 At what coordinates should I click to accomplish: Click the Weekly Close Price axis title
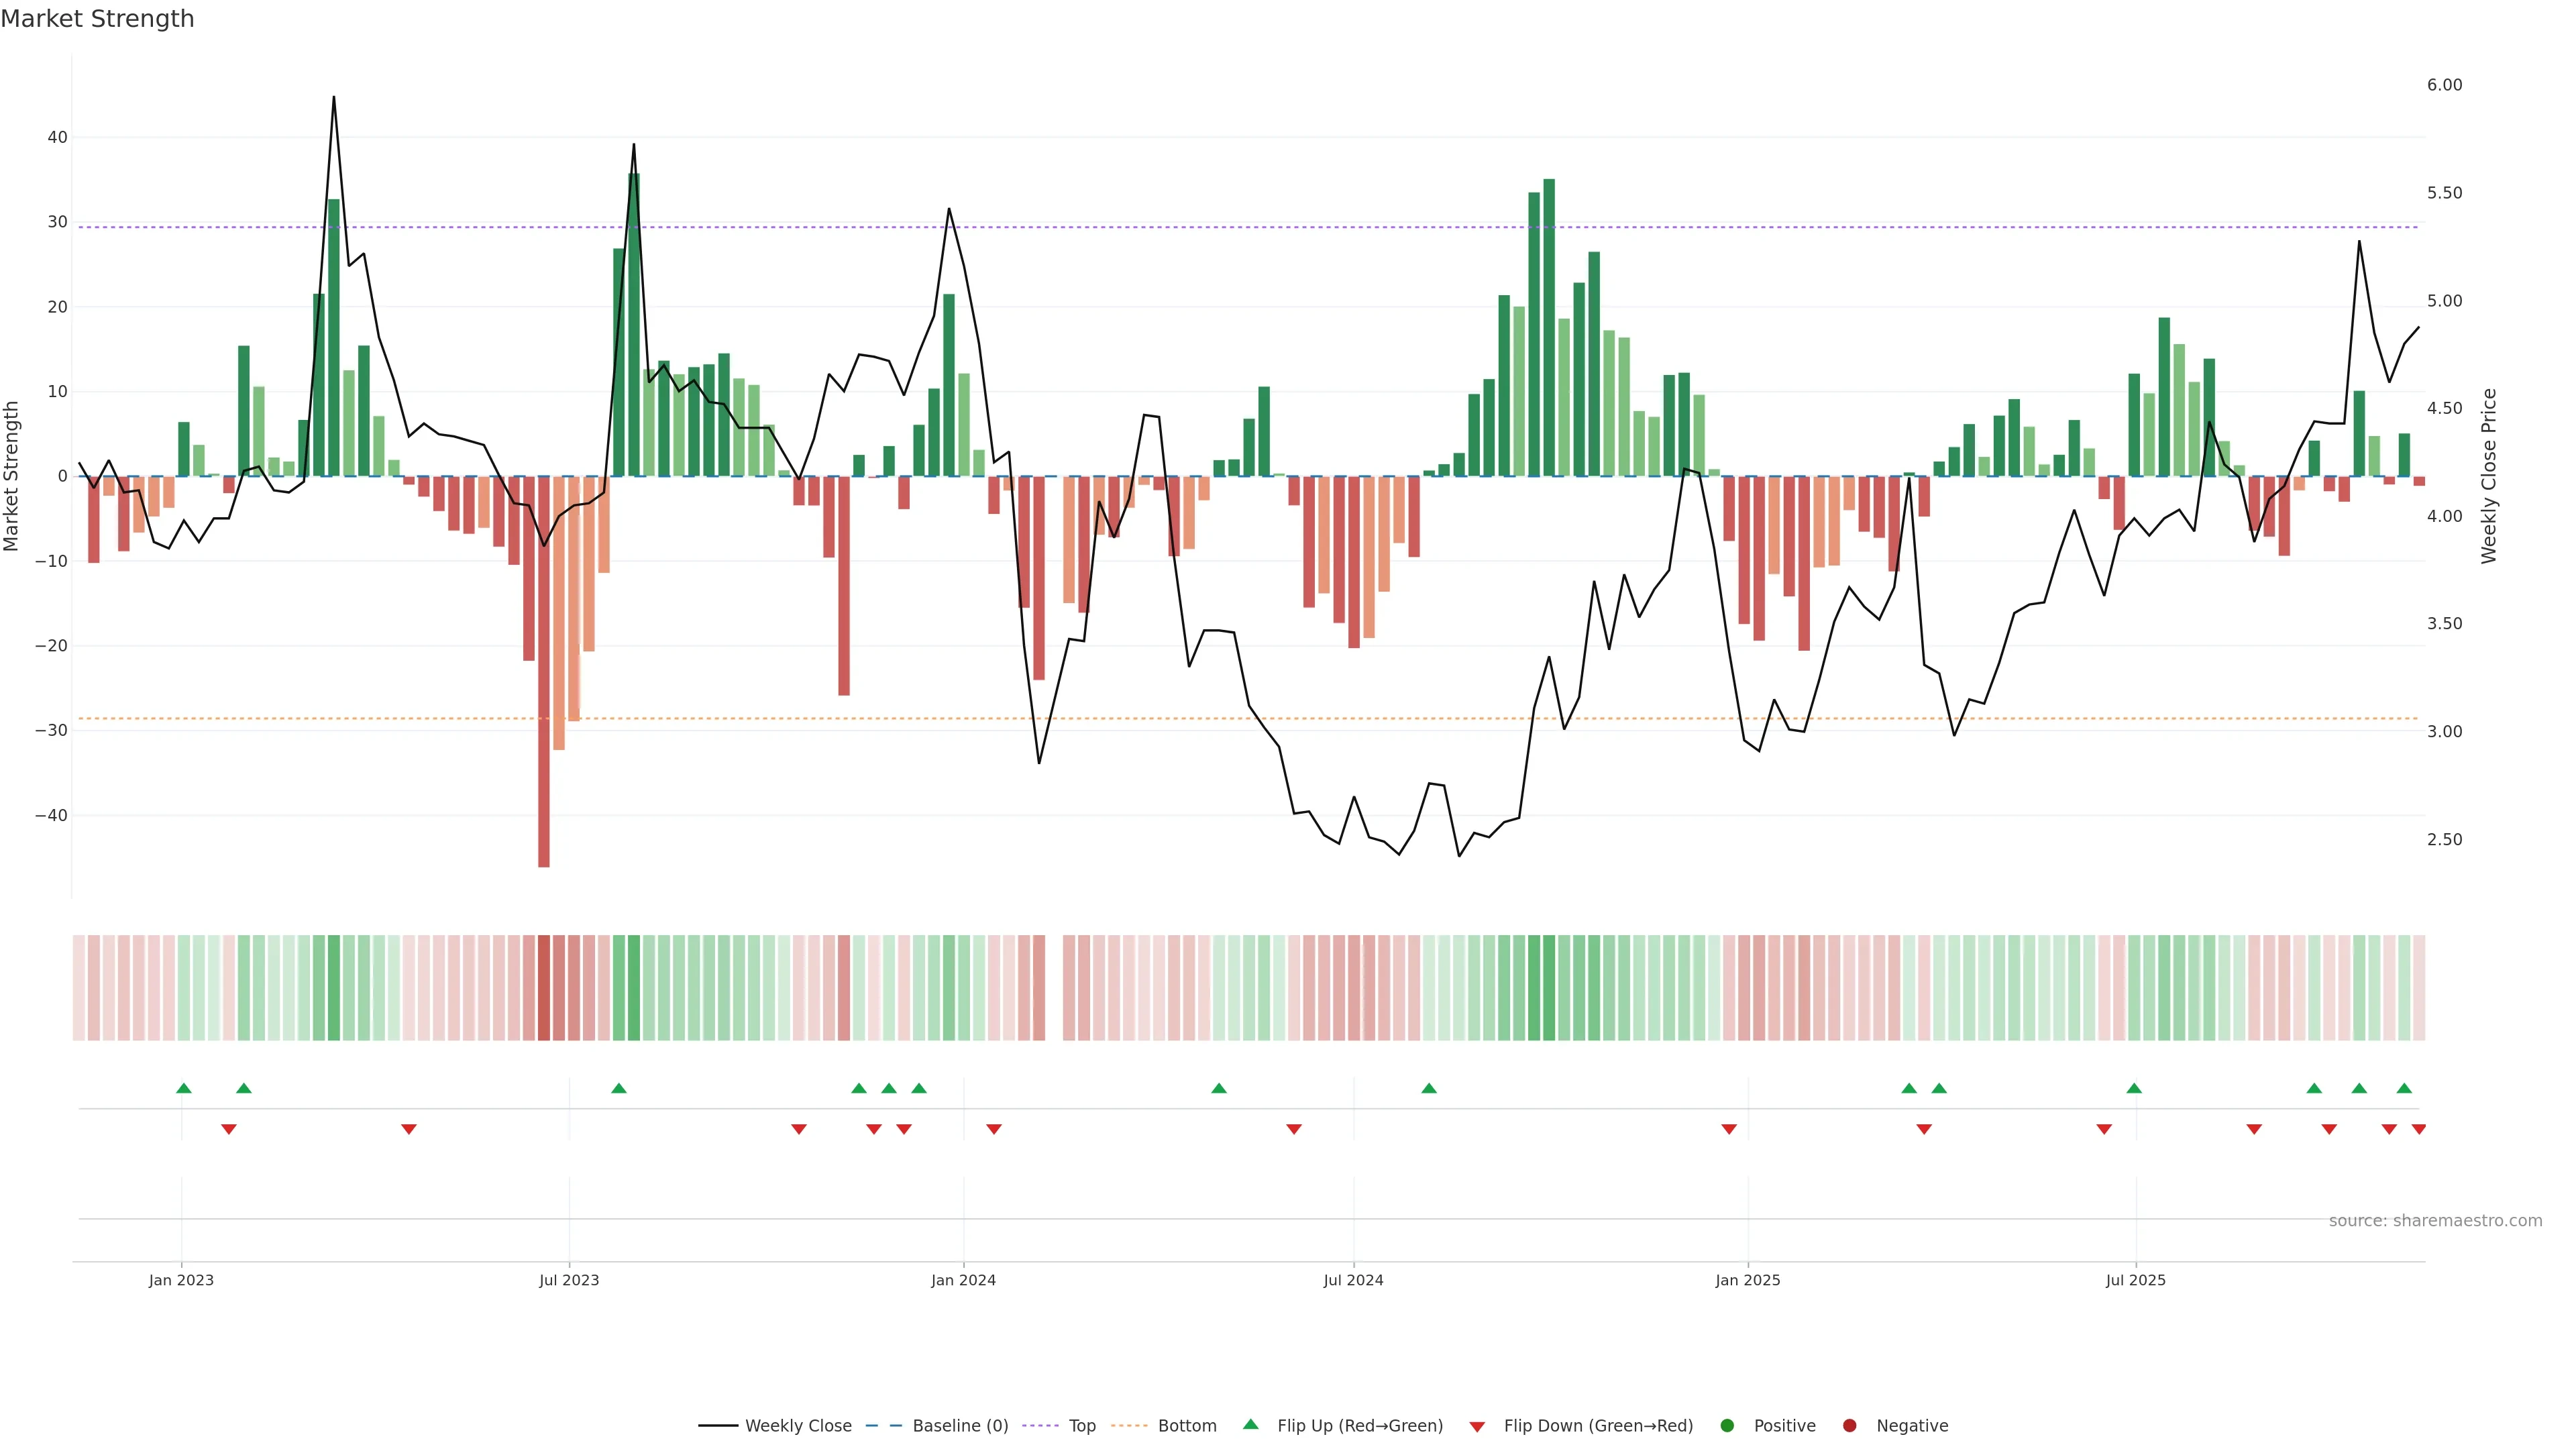coord(2489,476)
